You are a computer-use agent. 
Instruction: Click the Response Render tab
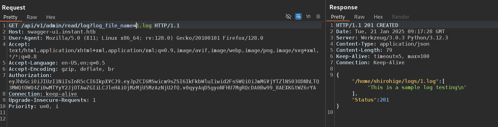[401, 17]
